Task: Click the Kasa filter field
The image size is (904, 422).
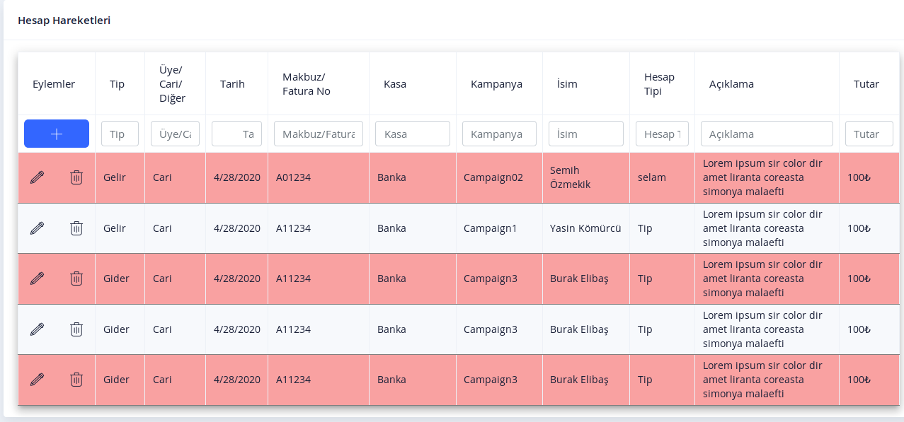Action: 413,134
